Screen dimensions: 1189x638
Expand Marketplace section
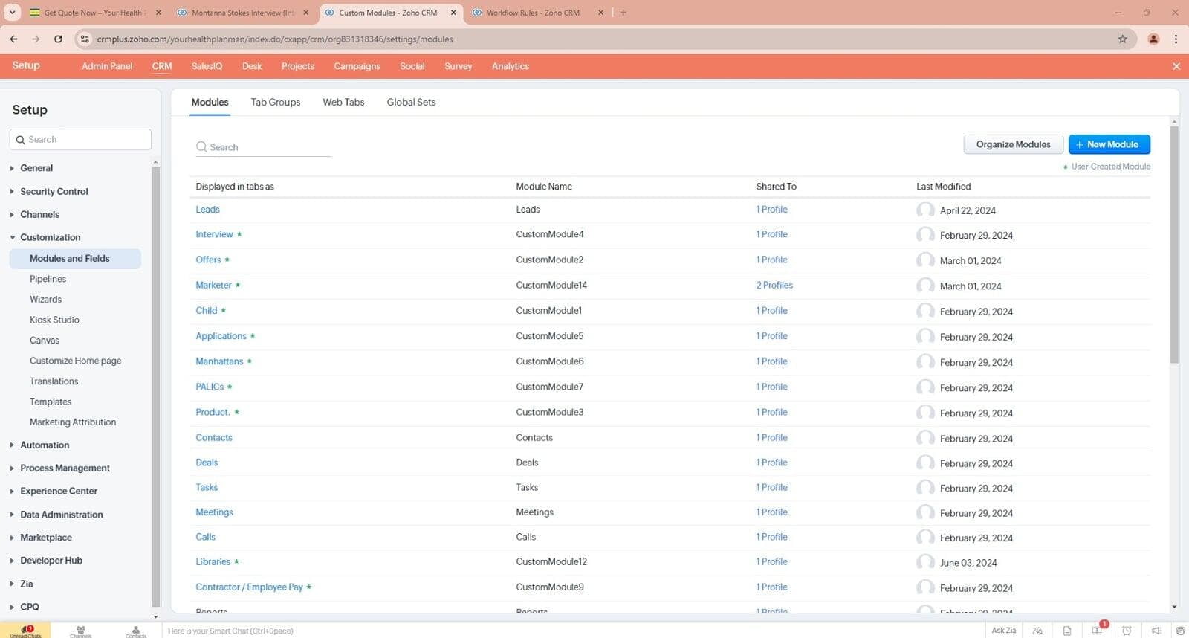46,537
